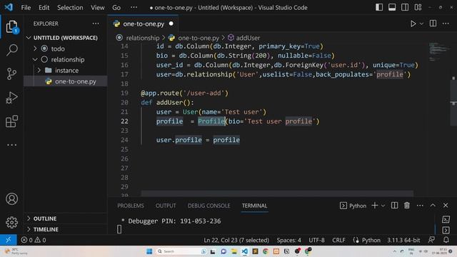The width and height of the screenshot is (457, 257).
Task: Change indentation via Spaces: 4
Action: [x=288, y=240]
